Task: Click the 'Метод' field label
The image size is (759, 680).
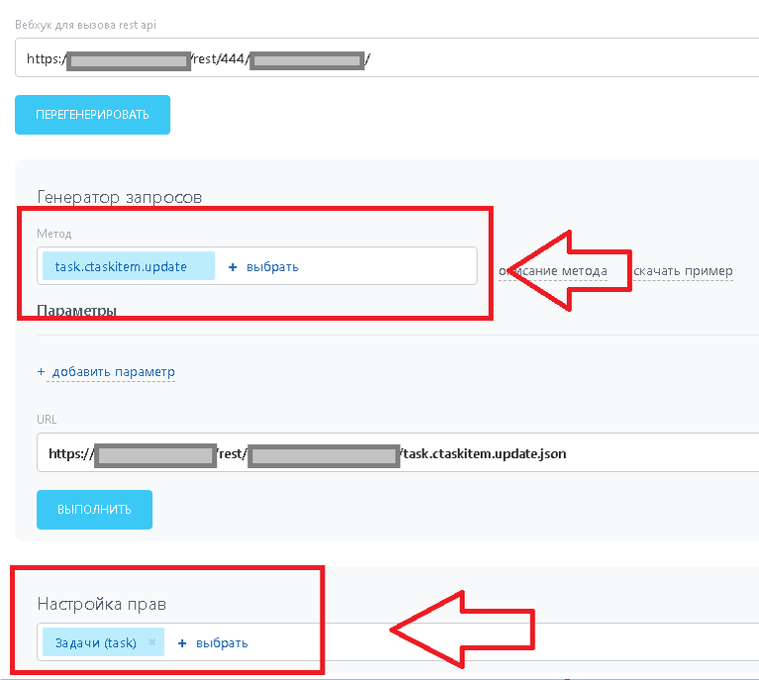Action: pos(54,234)
